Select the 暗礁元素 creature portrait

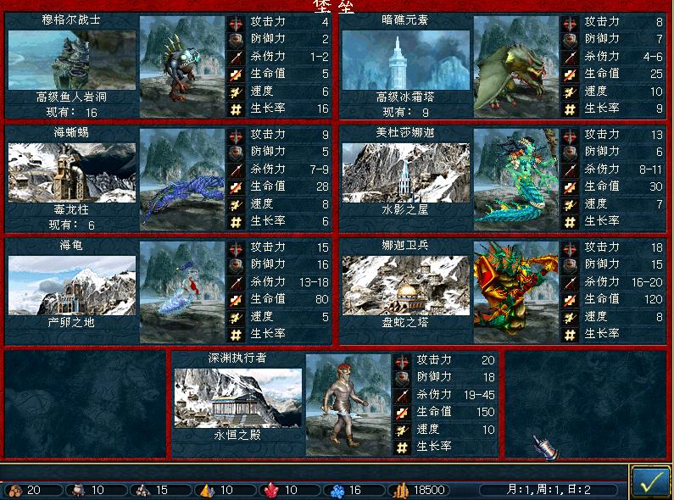(516, 67)
